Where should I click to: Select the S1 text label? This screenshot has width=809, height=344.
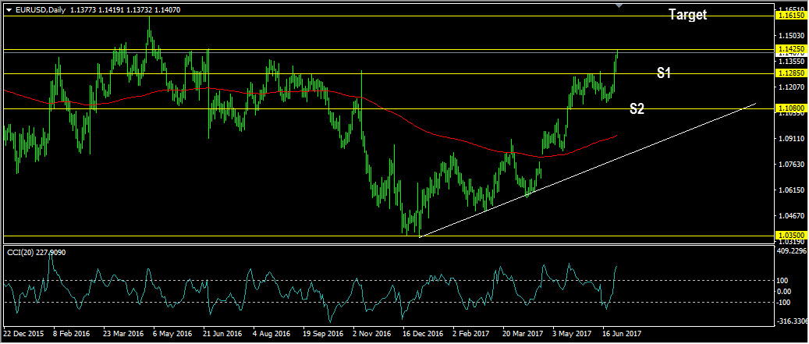[x=663, y=73]
